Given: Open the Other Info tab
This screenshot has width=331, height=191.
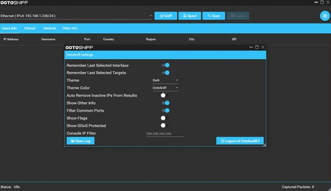Looking at the screenshot, I should [x=70, y=28].
